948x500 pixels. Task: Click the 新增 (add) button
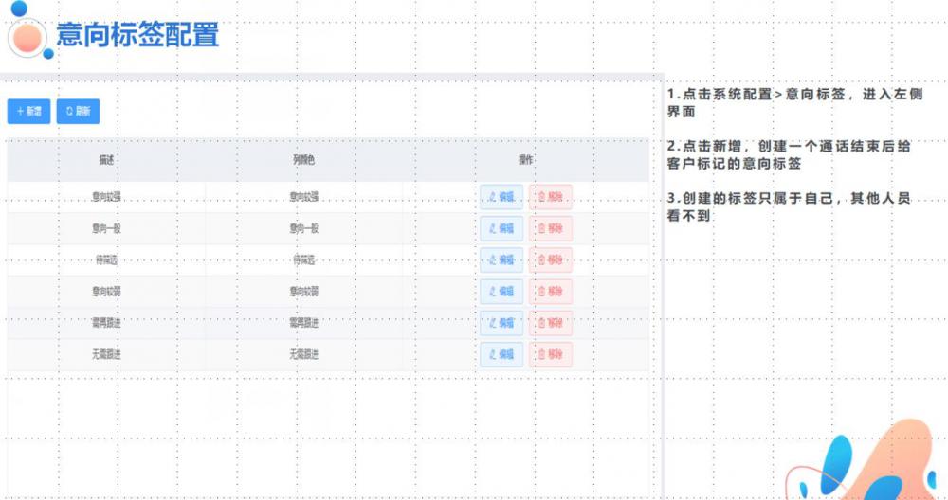coord(28,112)
